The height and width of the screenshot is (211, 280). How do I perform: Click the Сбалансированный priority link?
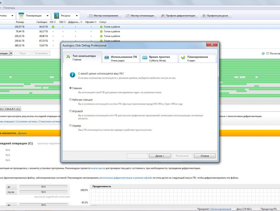pyautogui.click(x=220, y=209)
